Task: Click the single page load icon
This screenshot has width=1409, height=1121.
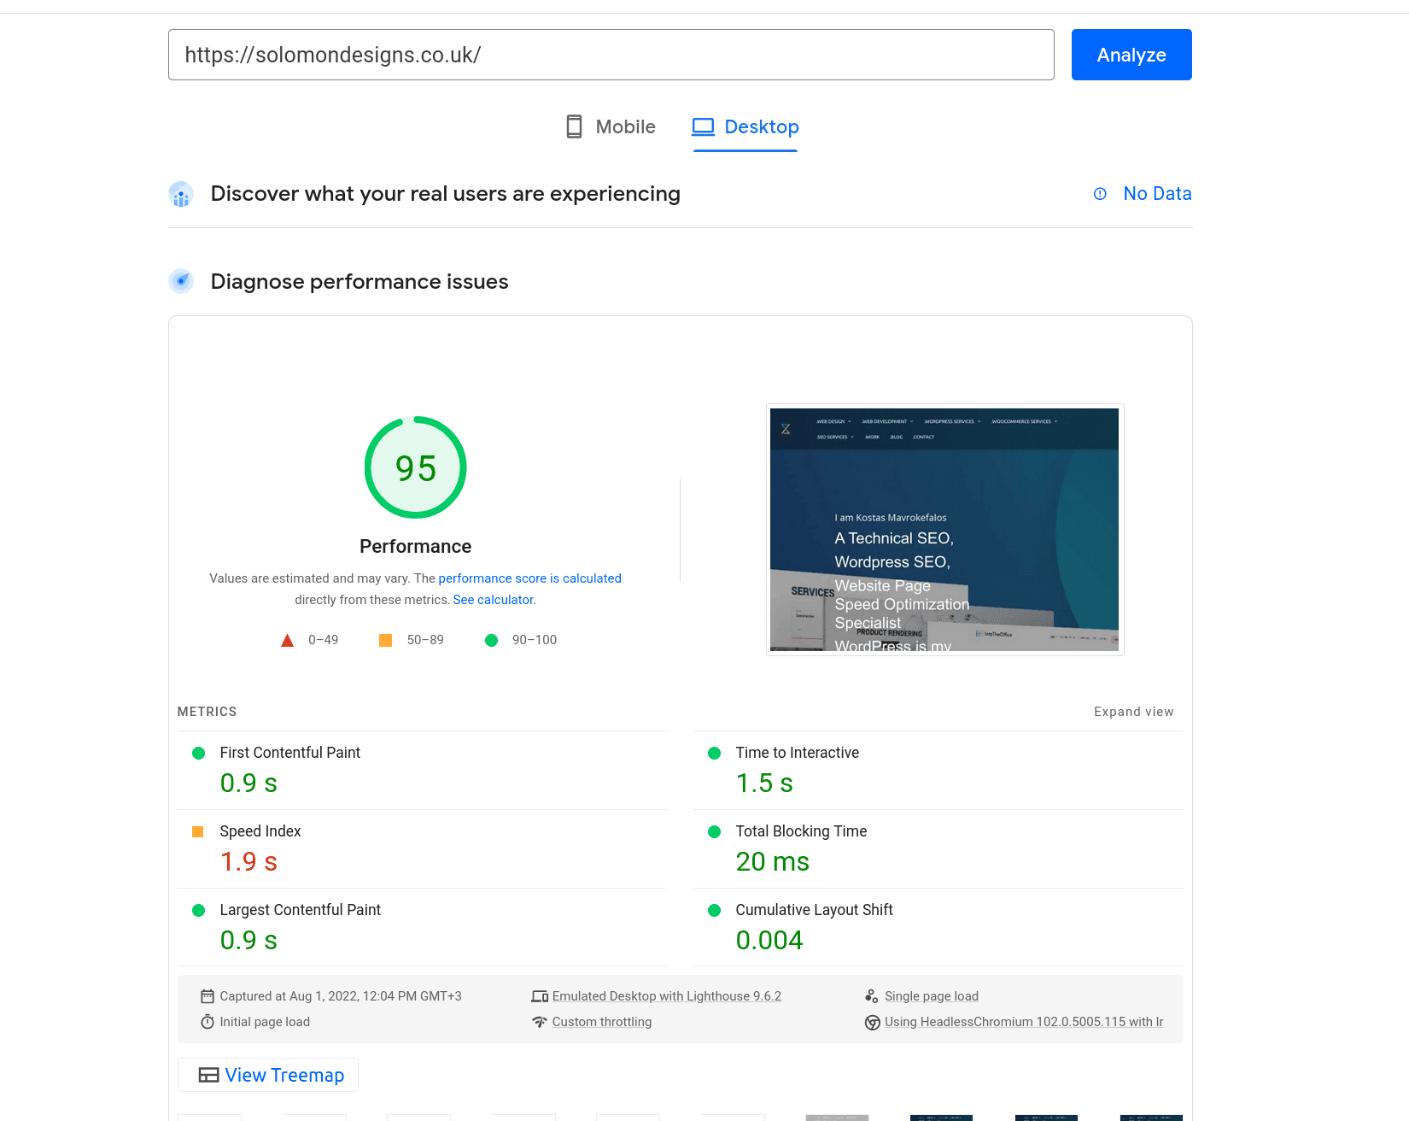Action: point(872,995)
